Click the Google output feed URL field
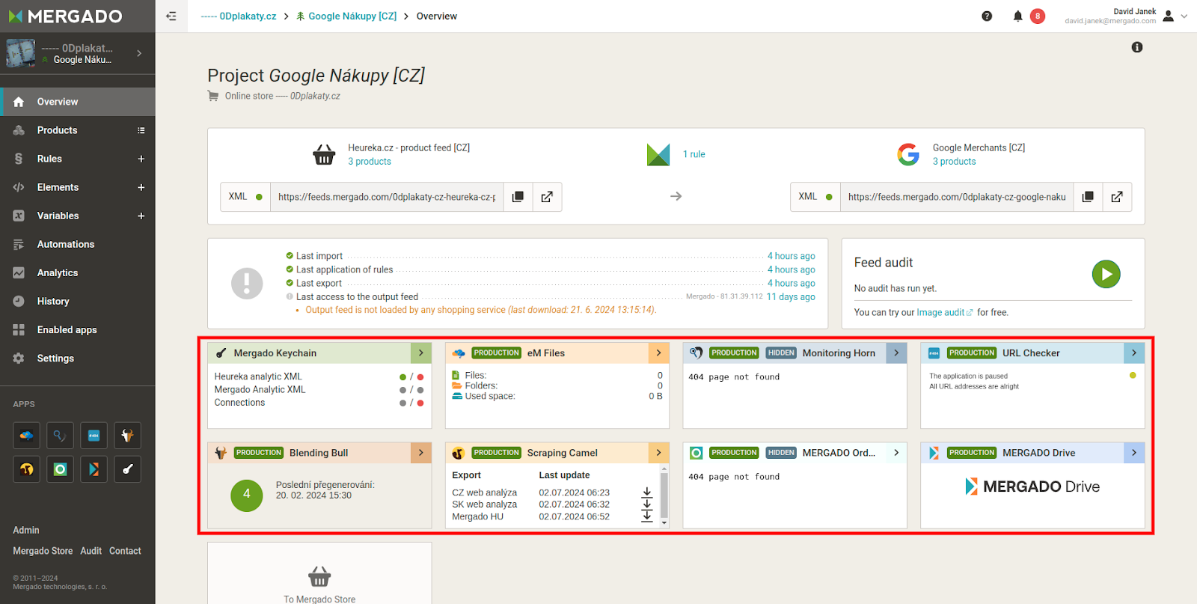The width and height of the screenshot is (1197, 604). pos(957,197)
